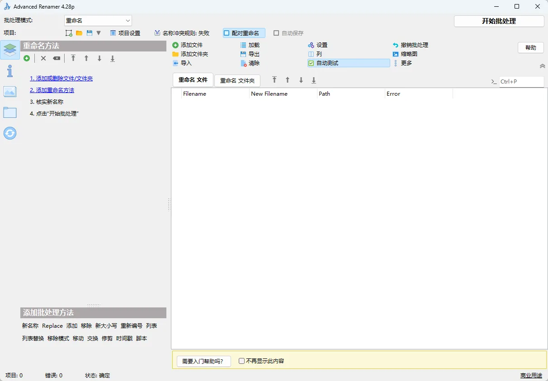Screen dimensions: 548x381
Task: Add 重新编号 renumber method
Action: pos(132,326)
